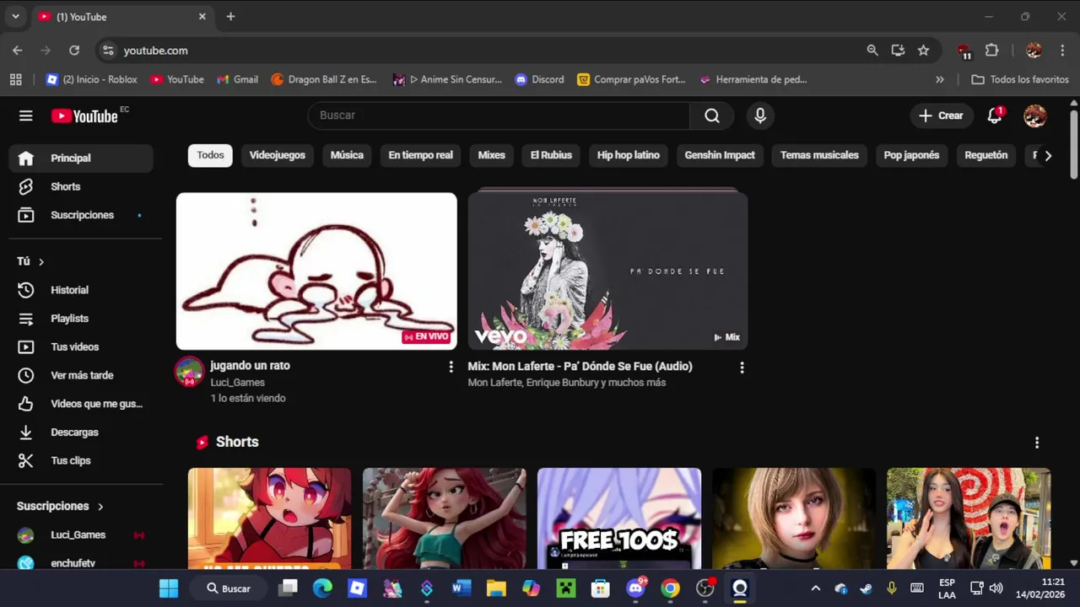This screenshot has width=1080, height=607.
Task: Open Tus clips in the sidebar
Action: (x=81, y=460)
